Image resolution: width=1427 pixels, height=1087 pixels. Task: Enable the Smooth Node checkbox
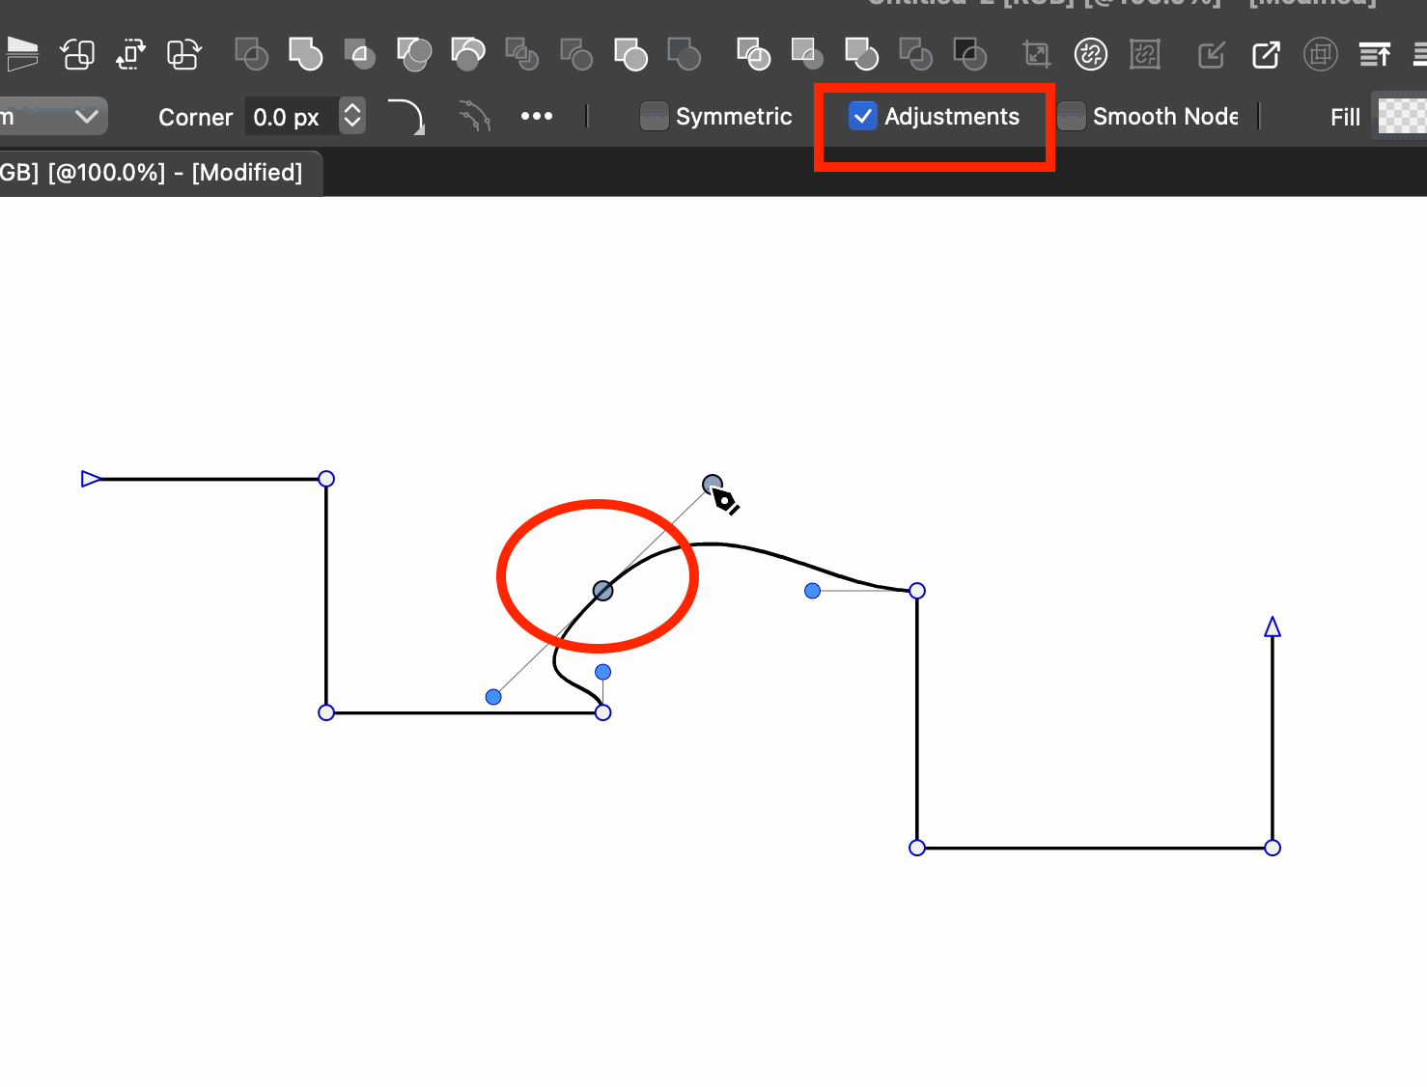(x=1072, y=117)
